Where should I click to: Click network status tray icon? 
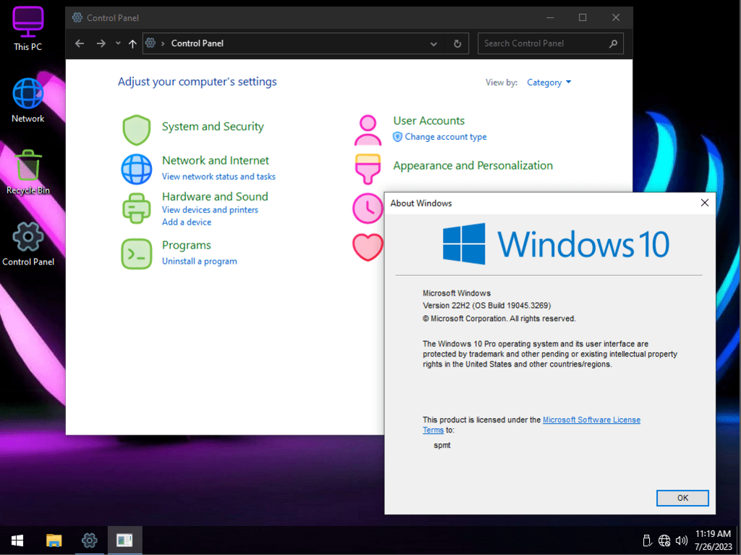tap(664, 541)
